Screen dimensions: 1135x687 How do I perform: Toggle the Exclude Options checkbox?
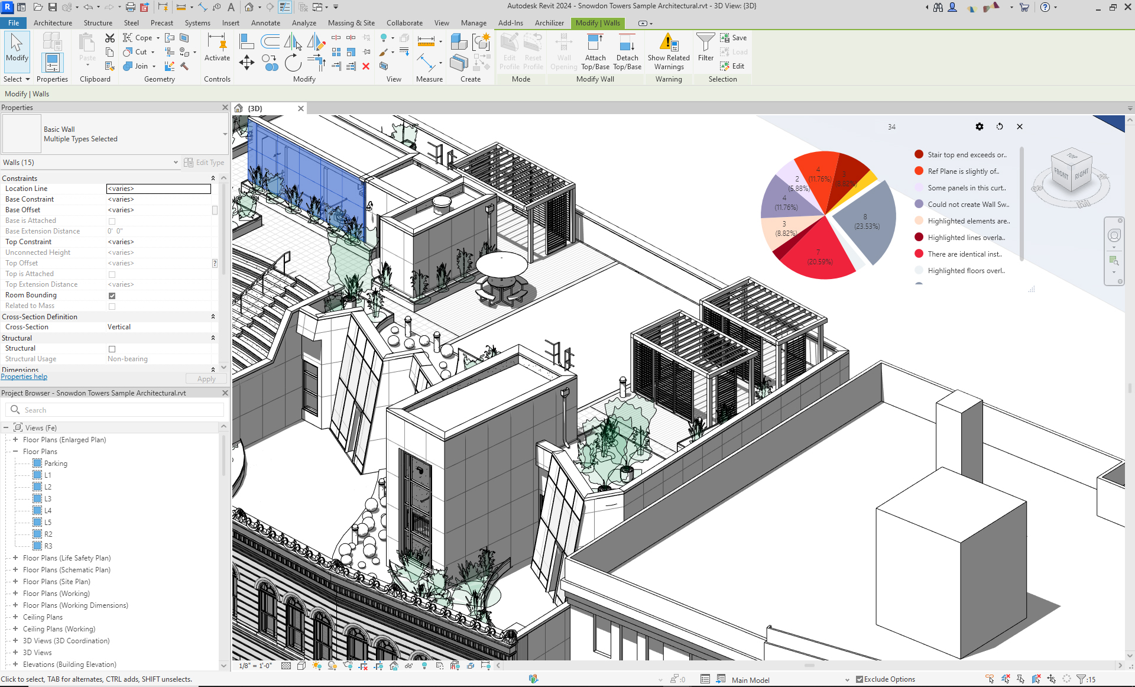[860, 679]
